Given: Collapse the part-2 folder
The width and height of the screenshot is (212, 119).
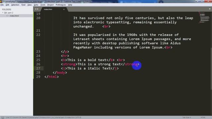Looking at the screenshot, I should pyautogui.click(x=3, y=13).
